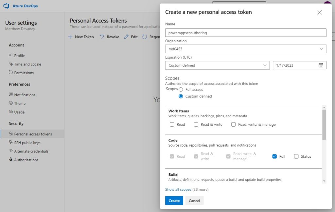Click the Theme palette icon
Image resolution: width=335 pixels, height=212 pixels.
coord(11,103)
